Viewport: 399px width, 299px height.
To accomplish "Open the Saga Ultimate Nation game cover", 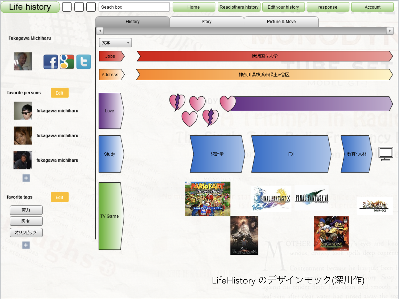I will pyautogui.click(x=244, y=235).
